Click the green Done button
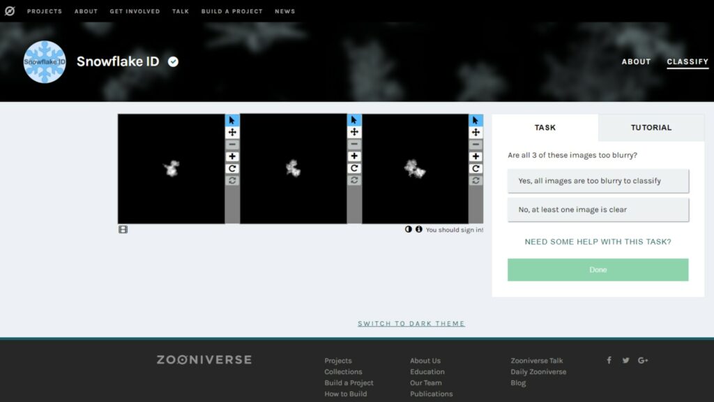Image resolution: width=714 pixels, height=402 pixels. (x=598, y=270)
